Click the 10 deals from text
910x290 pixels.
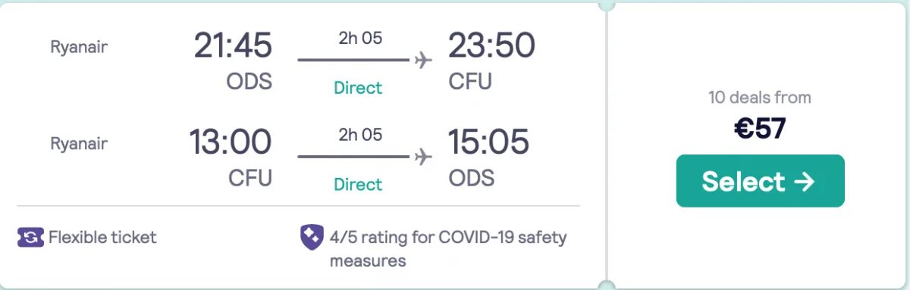coord(760,98)
